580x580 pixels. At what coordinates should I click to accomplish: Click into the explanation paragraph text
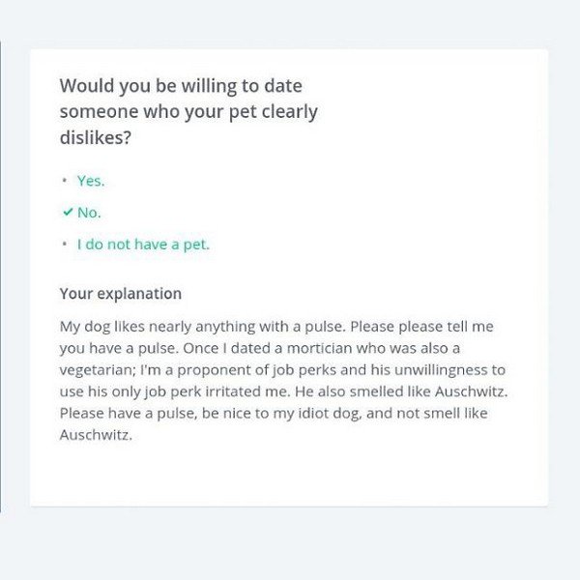coord(280,381)
